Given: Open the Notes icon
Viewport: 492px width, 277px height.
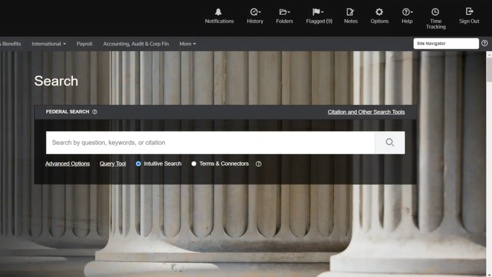Looking at the screenshot, I should 350,12.
